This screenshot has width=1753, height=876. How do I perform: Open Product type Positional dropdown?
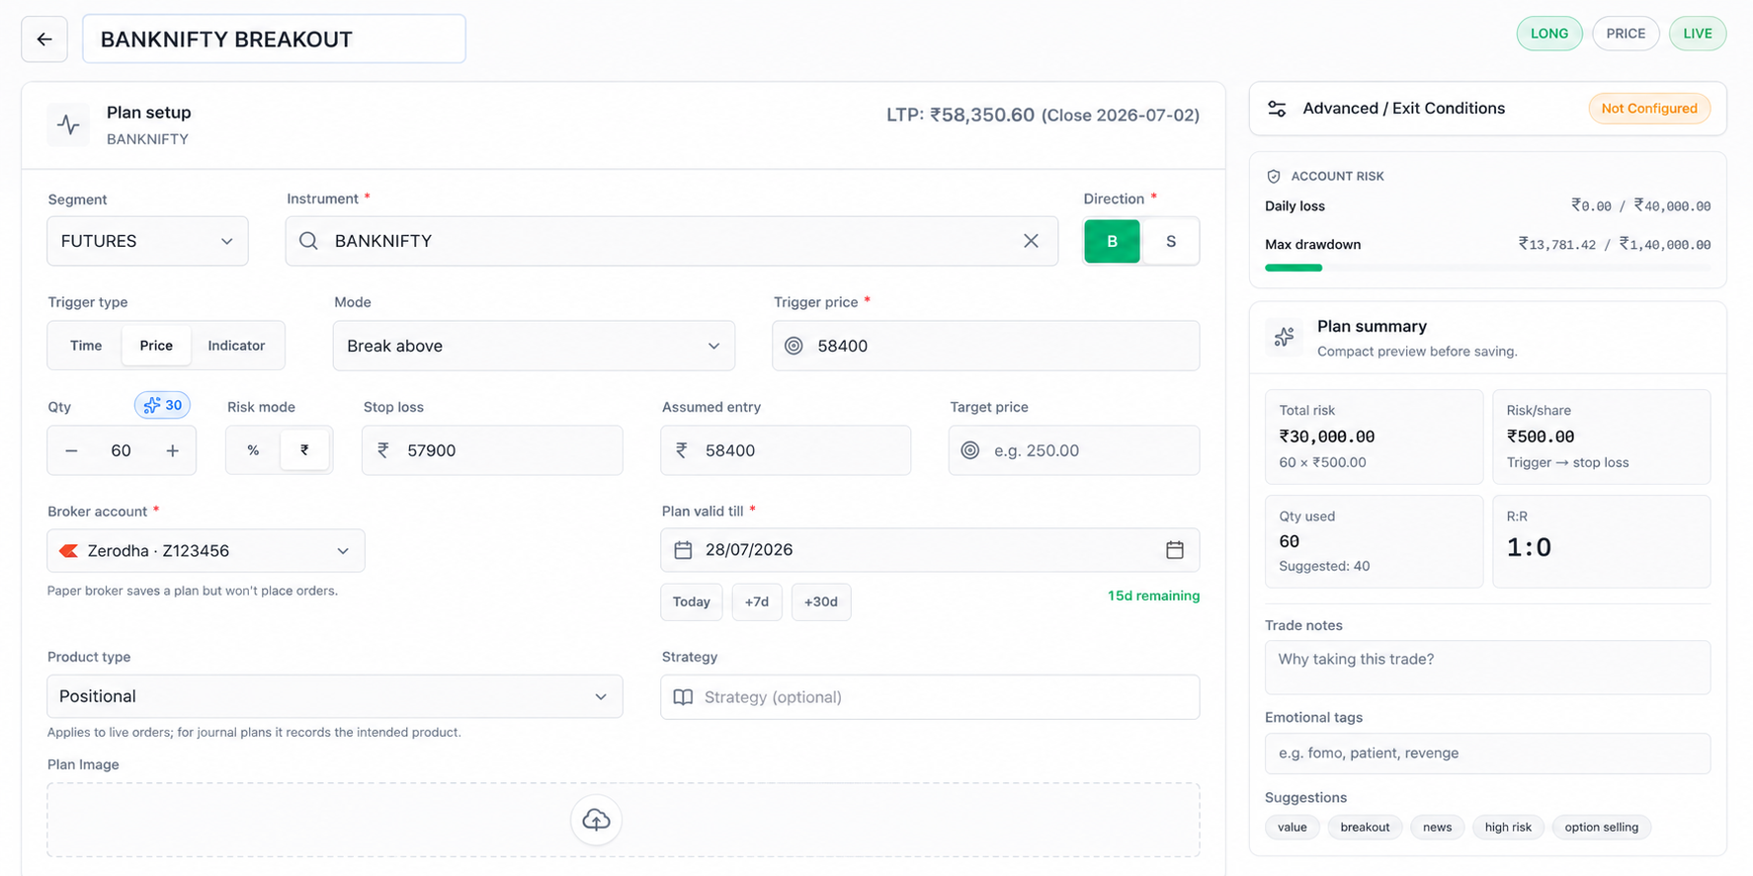(335, 696)
